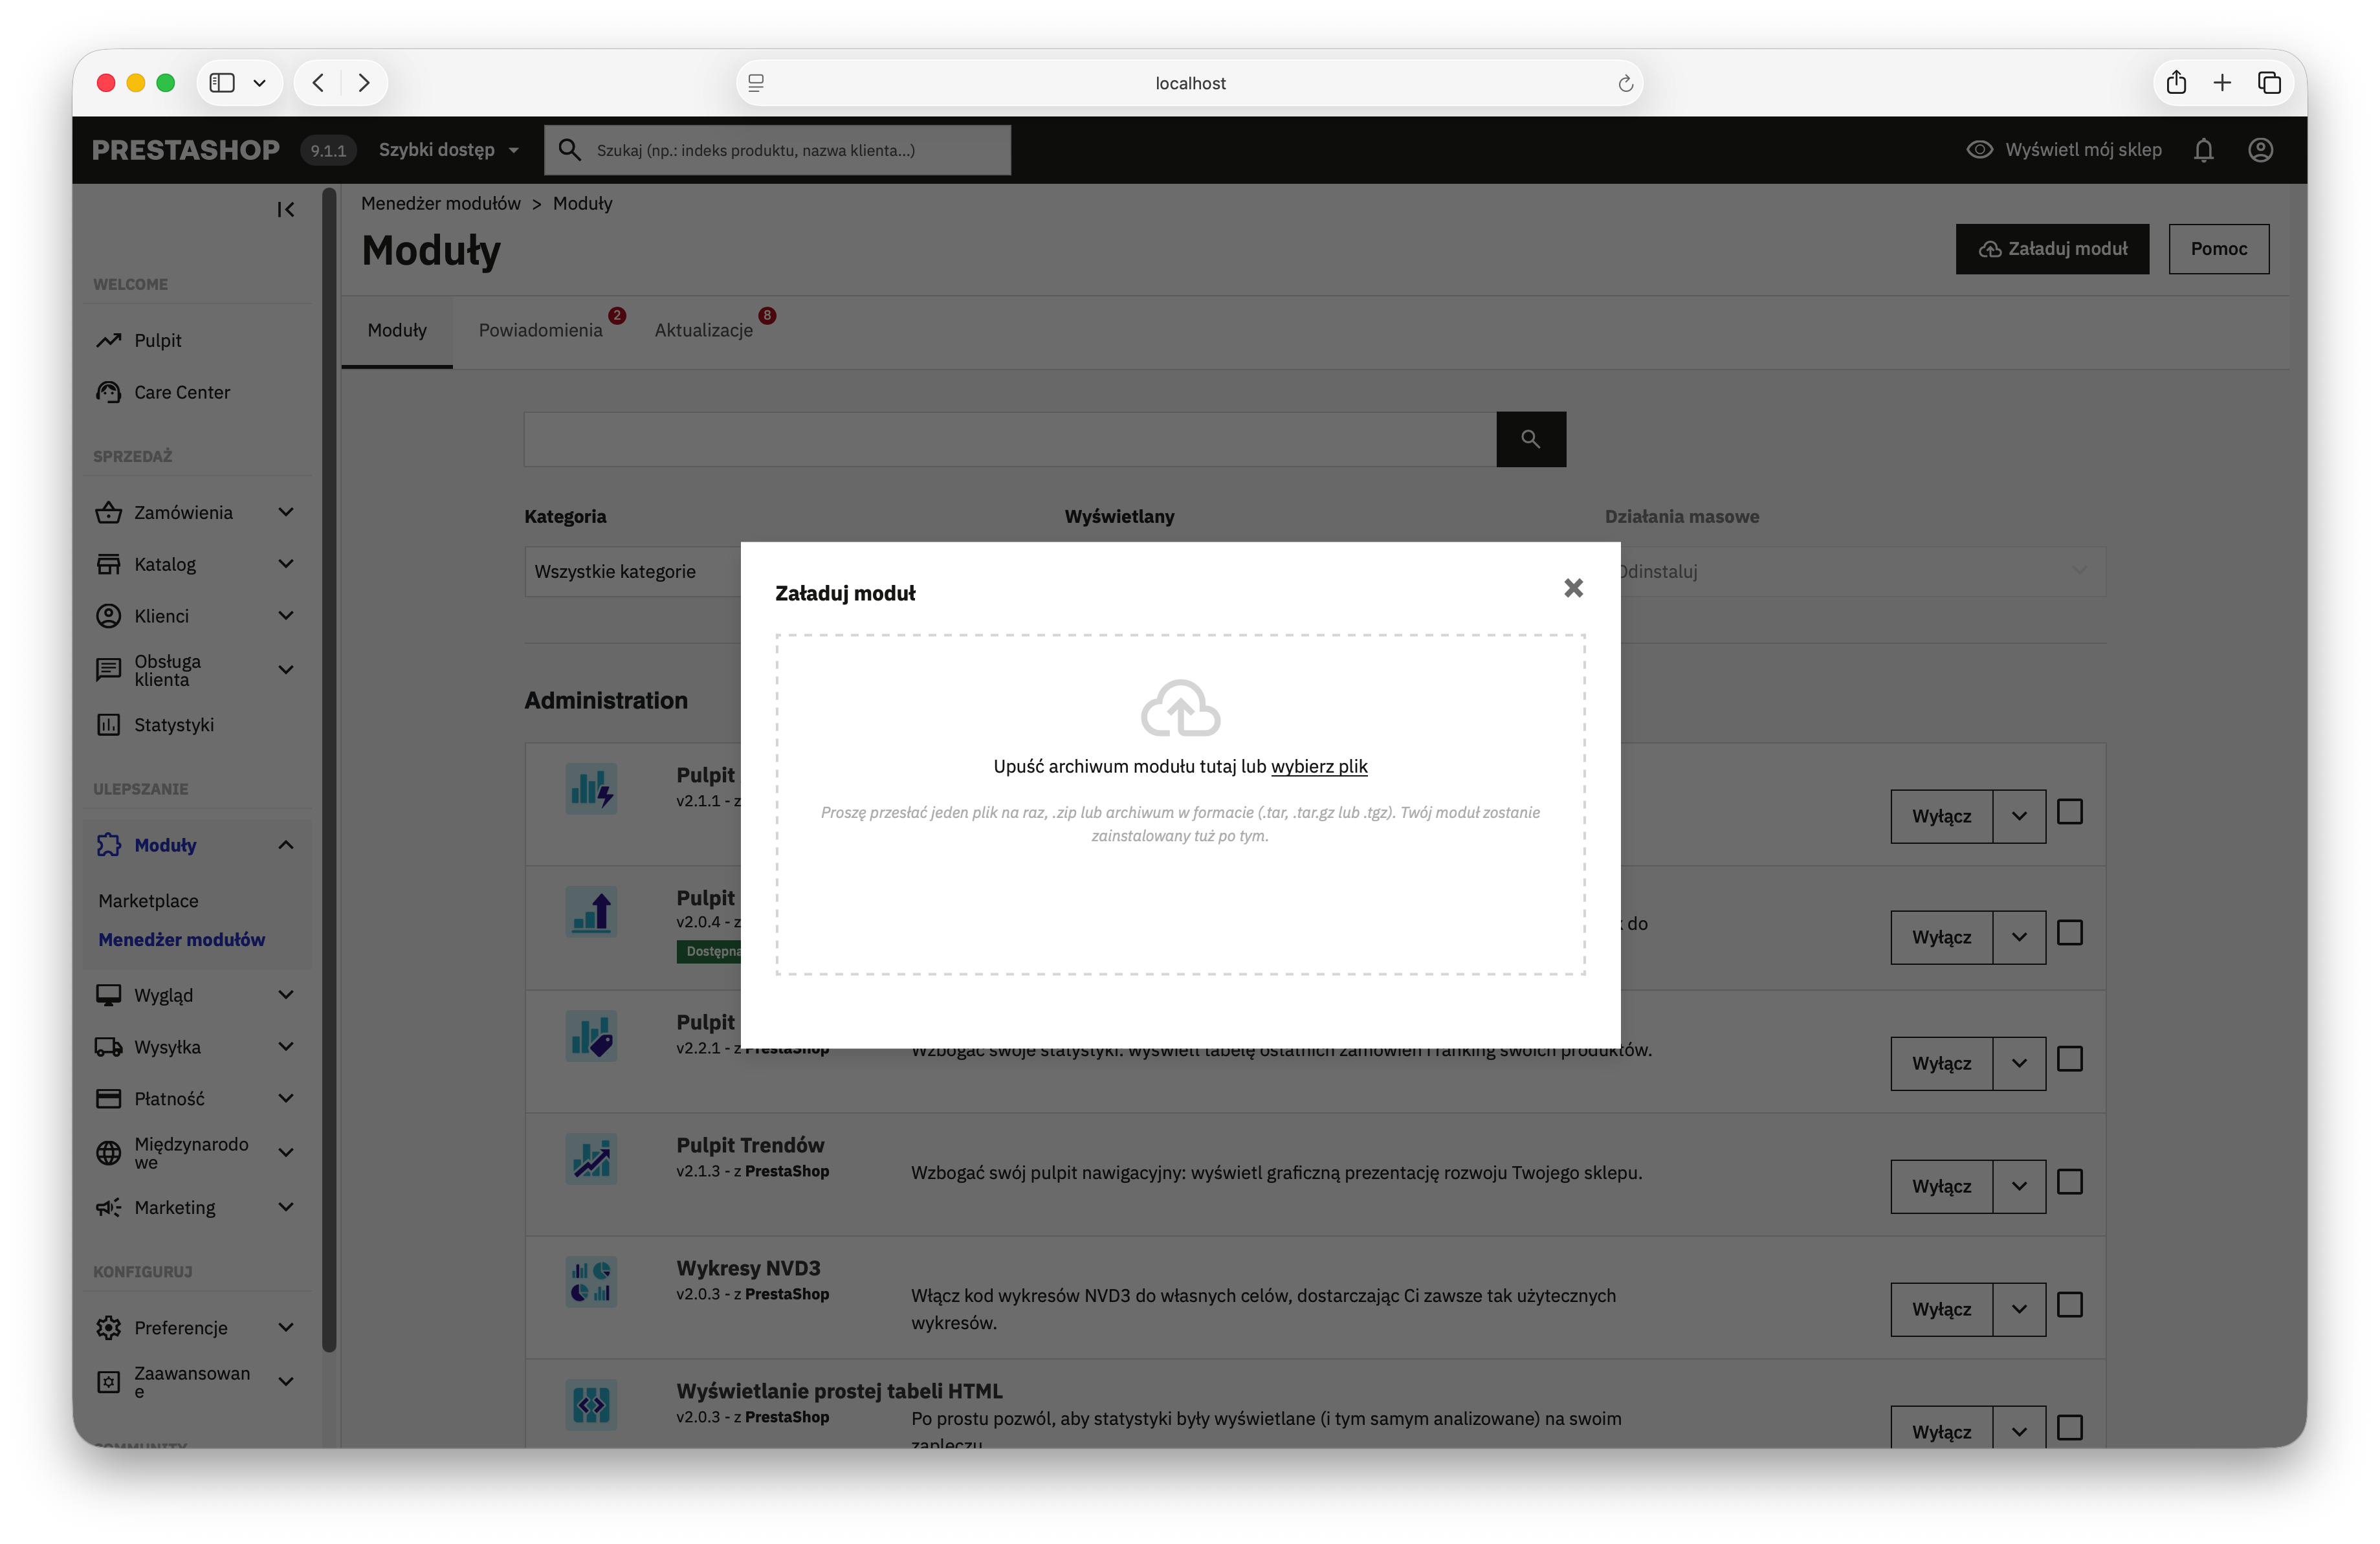This screenshot has height=1544, width=2380.
Task: Tick checkbox for Wyświetlanie prostej tabeli HTML
Action: click(x=2070, y=1428)
